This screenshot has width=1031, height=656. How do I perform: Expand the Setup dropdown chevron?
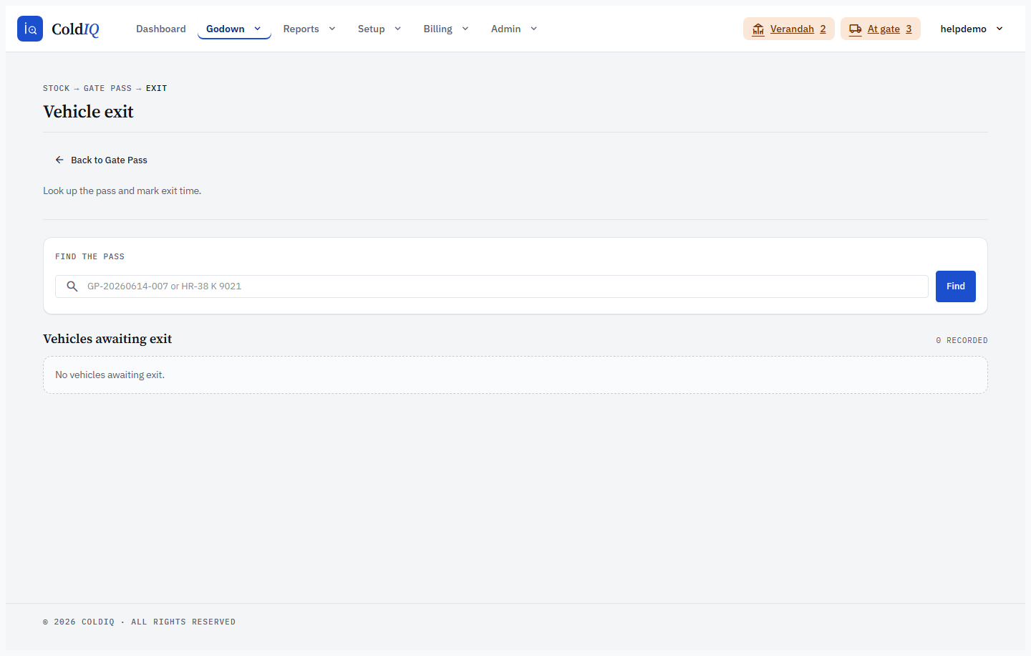398,29
